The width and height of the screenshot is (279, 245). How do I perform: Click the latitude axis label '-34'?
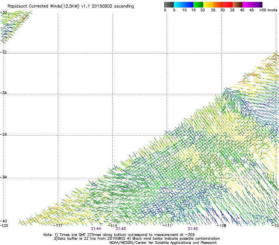(x=3, y=93)
